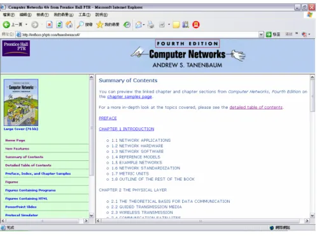The width and height of the screenshot is (317, 243).
Task: Expand the address bar URL dropdown
Action: click(261, 34)
